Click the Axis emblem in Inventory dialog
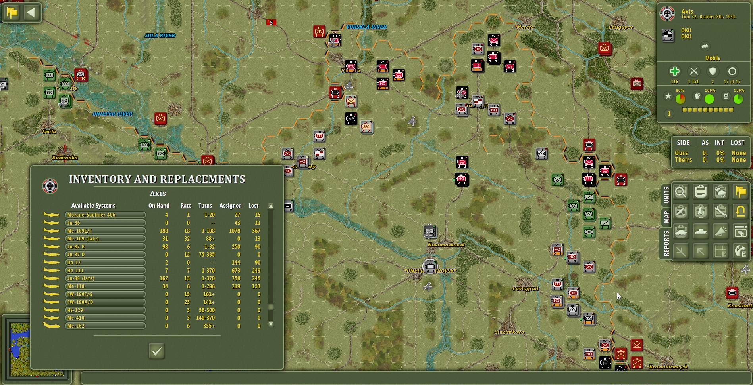753x385 pixels. pyautogui.click(x=50, y=186)
